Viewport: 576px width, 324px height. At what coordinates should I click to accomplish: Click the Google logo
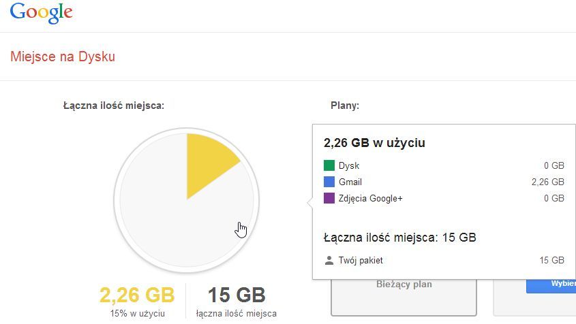(x=41, y=13)
